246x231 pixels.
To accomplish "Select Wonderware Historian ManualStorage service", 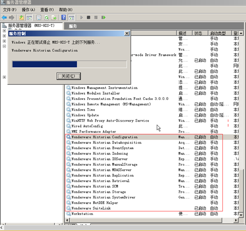I will 104,164.
